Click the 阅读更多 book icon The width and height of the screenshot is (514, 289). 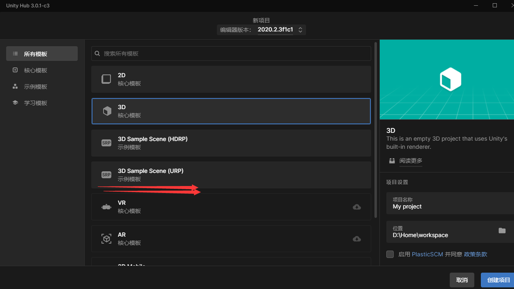pyautogui.click(x=392, y=161)
